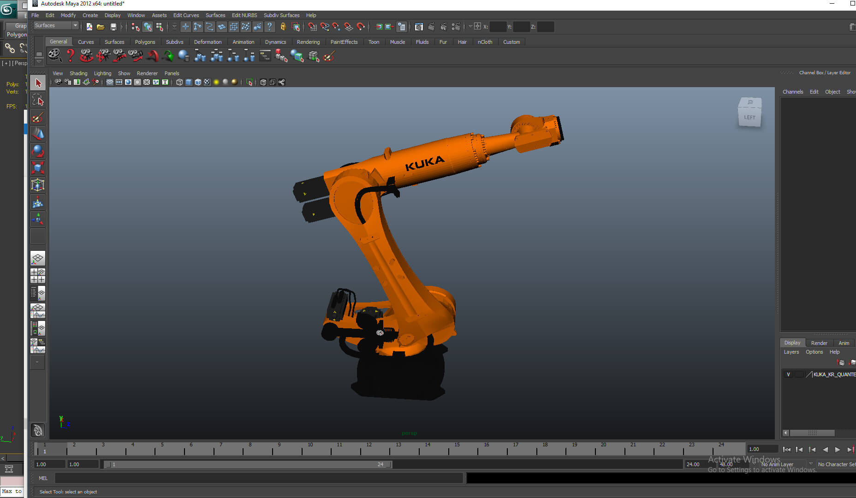Viewport: 856px width, 498px height.
Task: Switch to the four-view panel layout
Action: point(38,275)
